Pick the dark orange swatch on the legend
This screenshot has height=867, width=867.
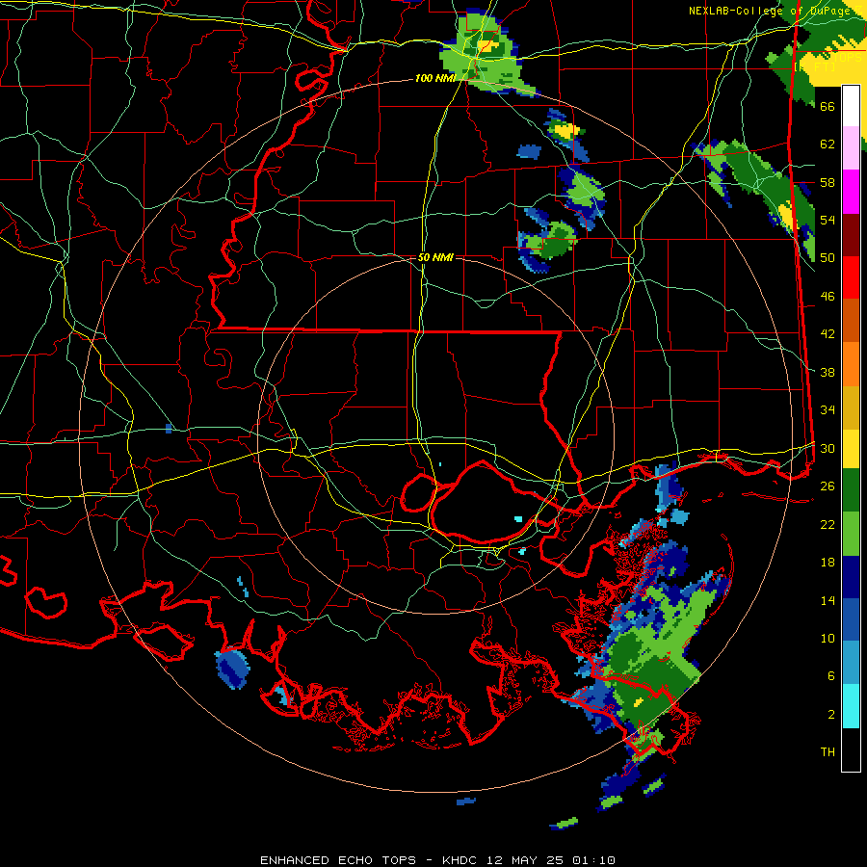pyautogui.click(x=851, y=320)
